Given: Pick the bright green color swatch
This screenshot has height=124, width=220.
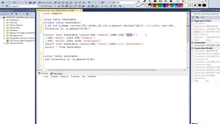Looking at the screenshot, I should pos(159,6).
